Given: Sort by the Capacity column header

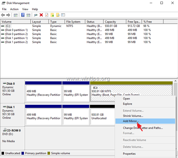Looking at the screenshot, I should (115, 22).
